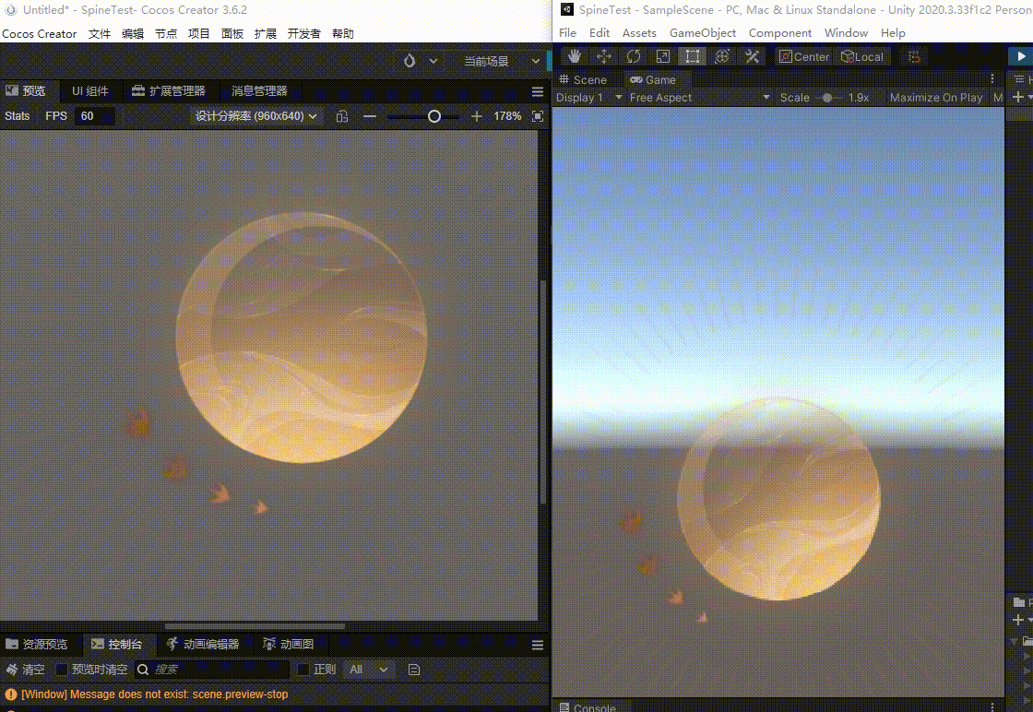Click 清空 clear console button

26,670
